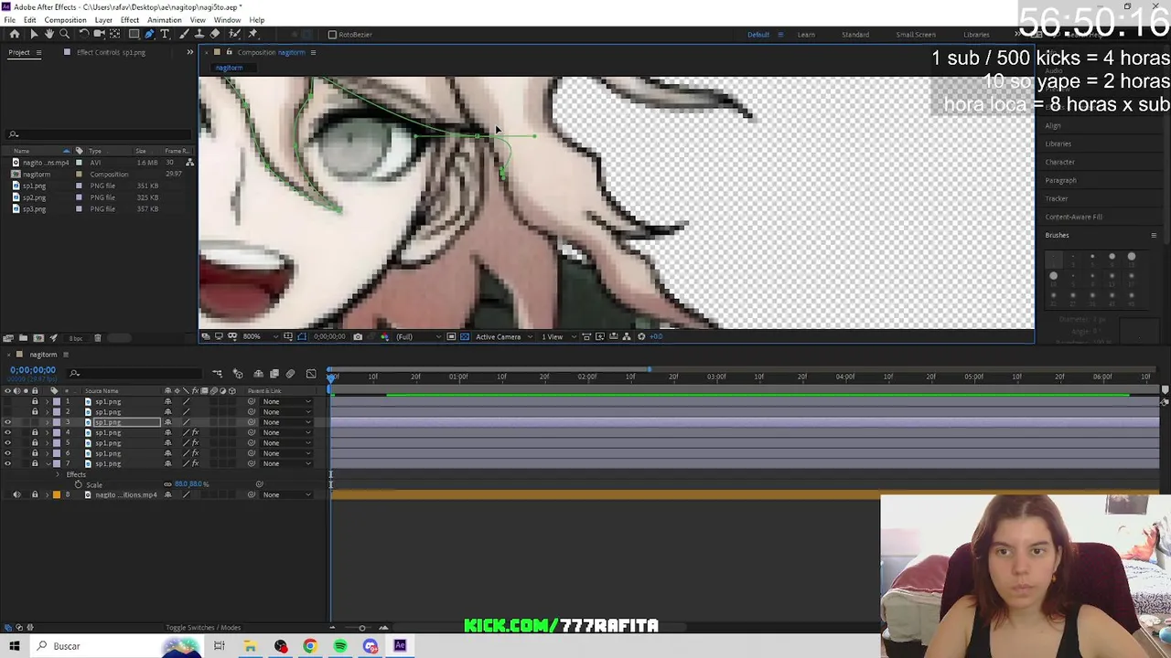Viewport: 1171px width, 658px height.
Task: Select the Pan Behind anchor point tool
Action: (x=114, y=34)
